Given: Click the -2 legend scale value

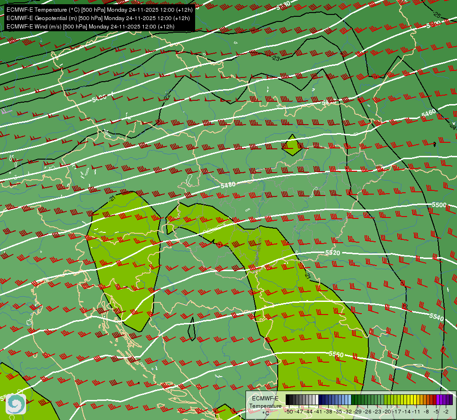Looking at the screenshot, I should coord(446,412).
